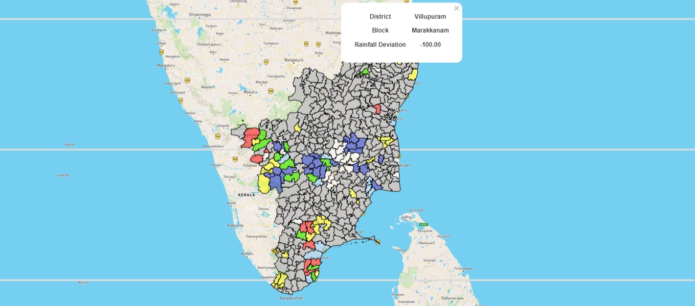Select the Mysuru city label
The height and width of the screenshot is (306, 695).
(250, 92)
